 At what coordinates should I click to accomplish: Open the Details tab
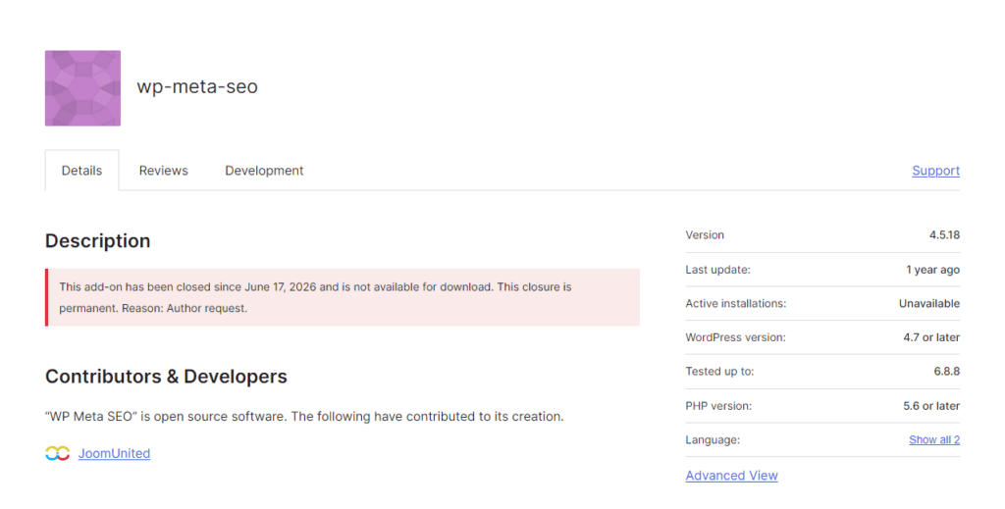tap(82, 171)
